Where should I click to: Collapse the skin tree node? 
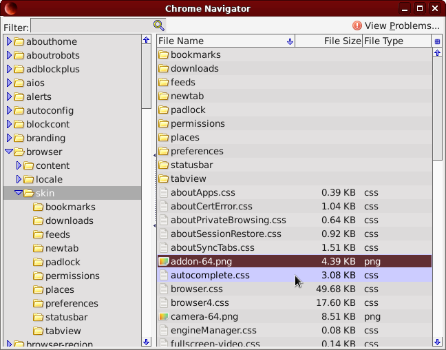pos(19,193)
